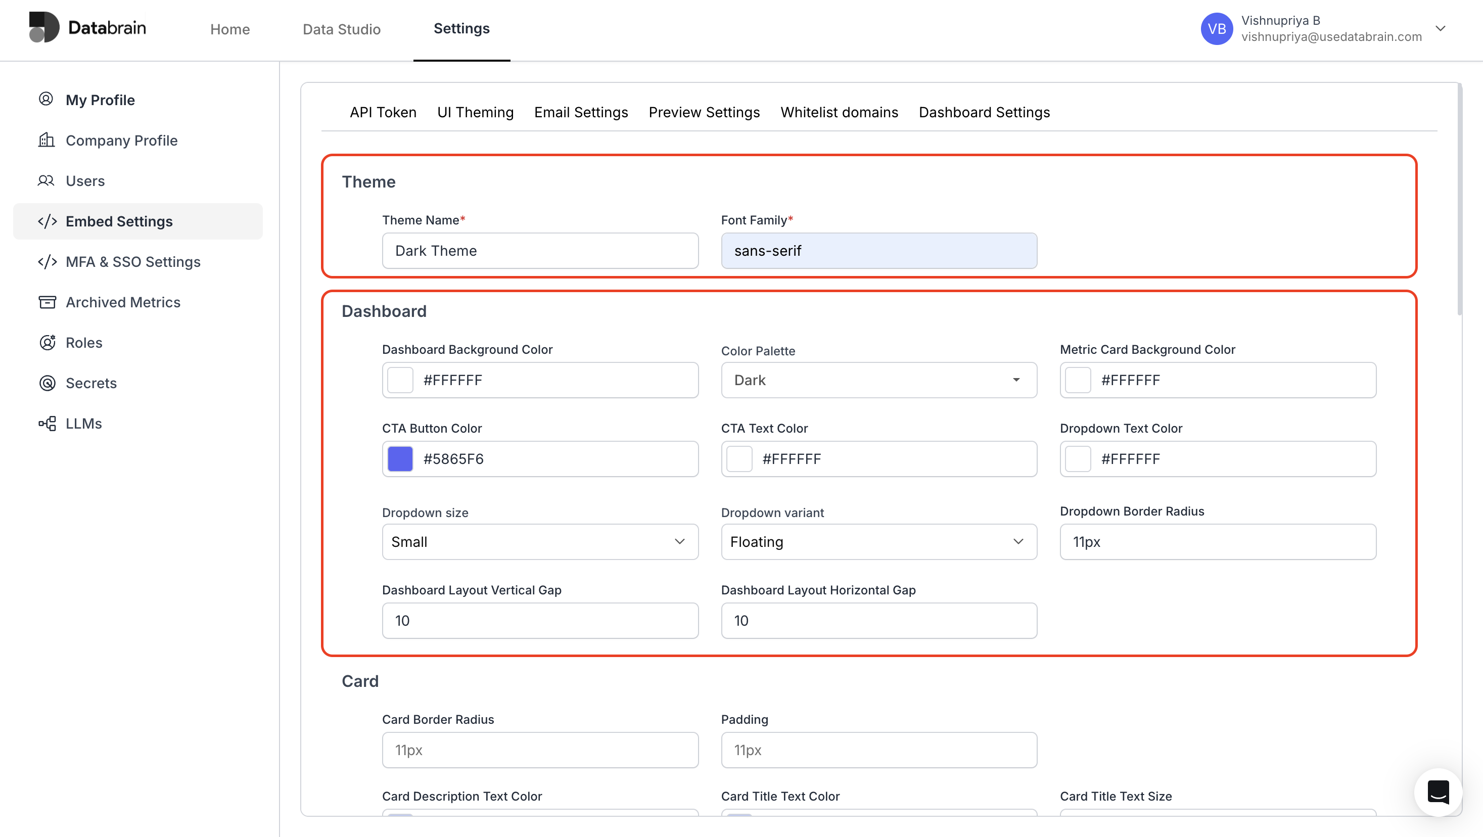Select the Company Profile sidebar icon
The image size is (1483, 837).
point(47,140)
